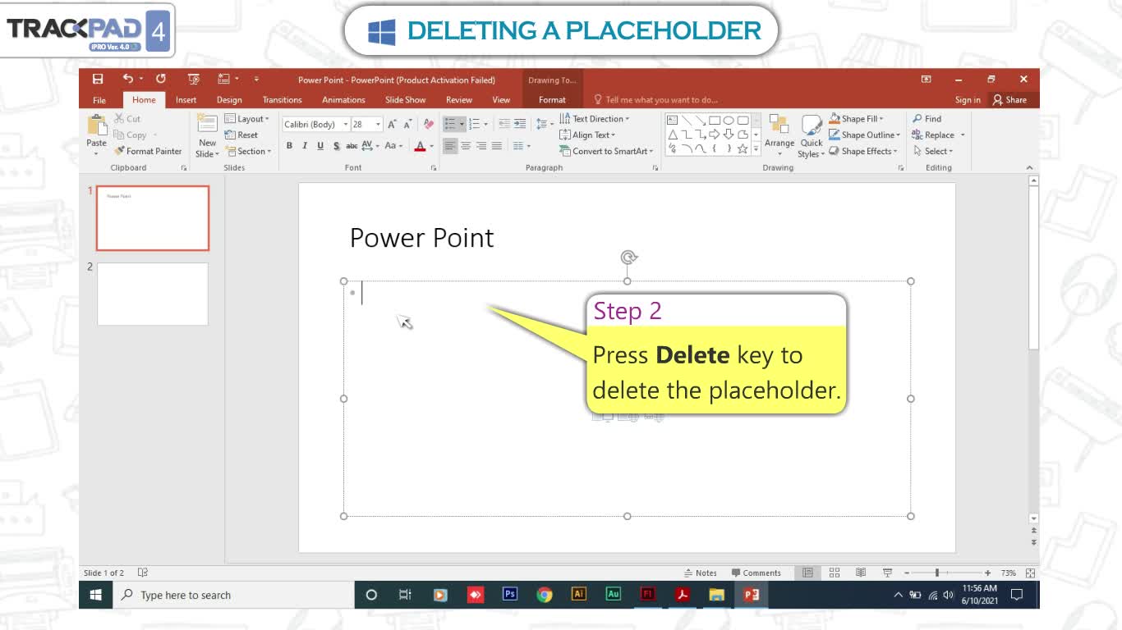Toggle Strikethrough formatting
Viewport: 1122px width, 630px height.
352,146
